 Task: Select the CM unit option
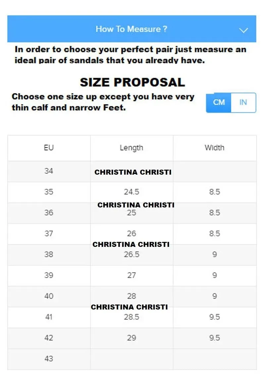[219, 102]
